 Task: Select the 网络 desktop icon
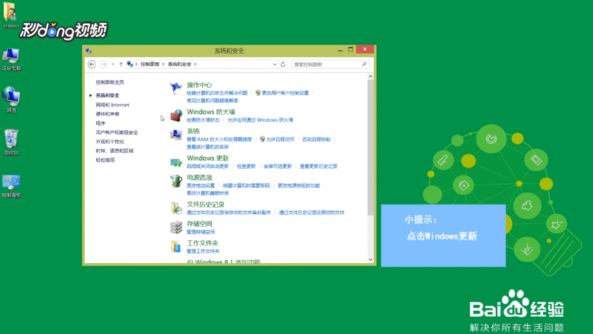[x=11, y=100]
